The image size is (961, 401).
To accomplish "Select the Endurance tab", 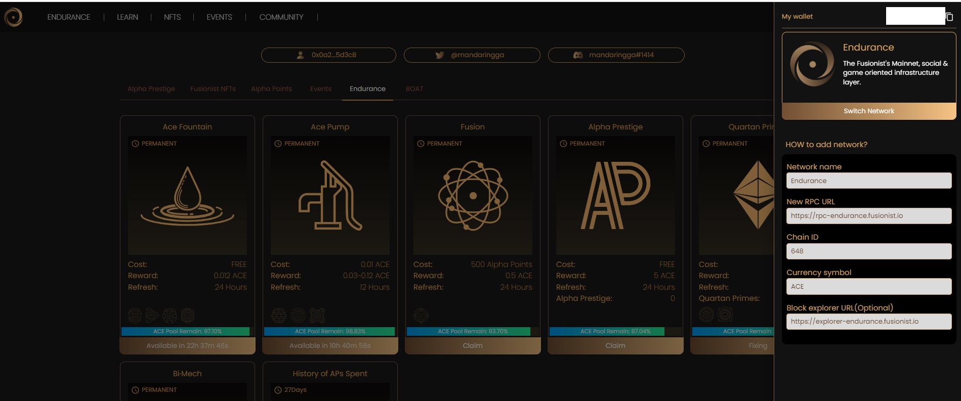I will (x=367, y=89).
